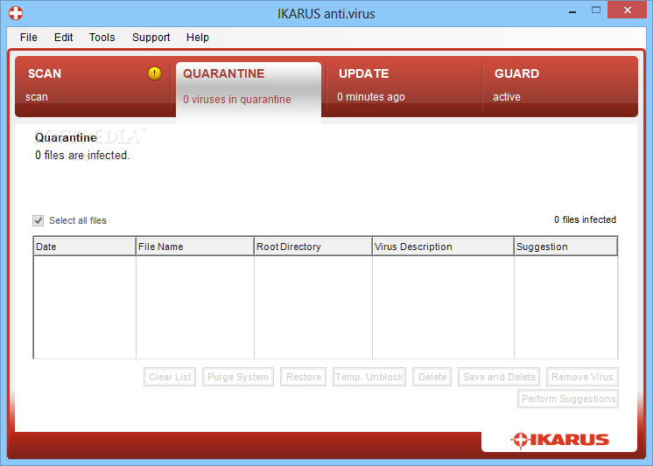Image resolution: width=653 pixels, height=466 pixels.
Task: Sort by the Root Directory column header
Action: click(313, 247)
